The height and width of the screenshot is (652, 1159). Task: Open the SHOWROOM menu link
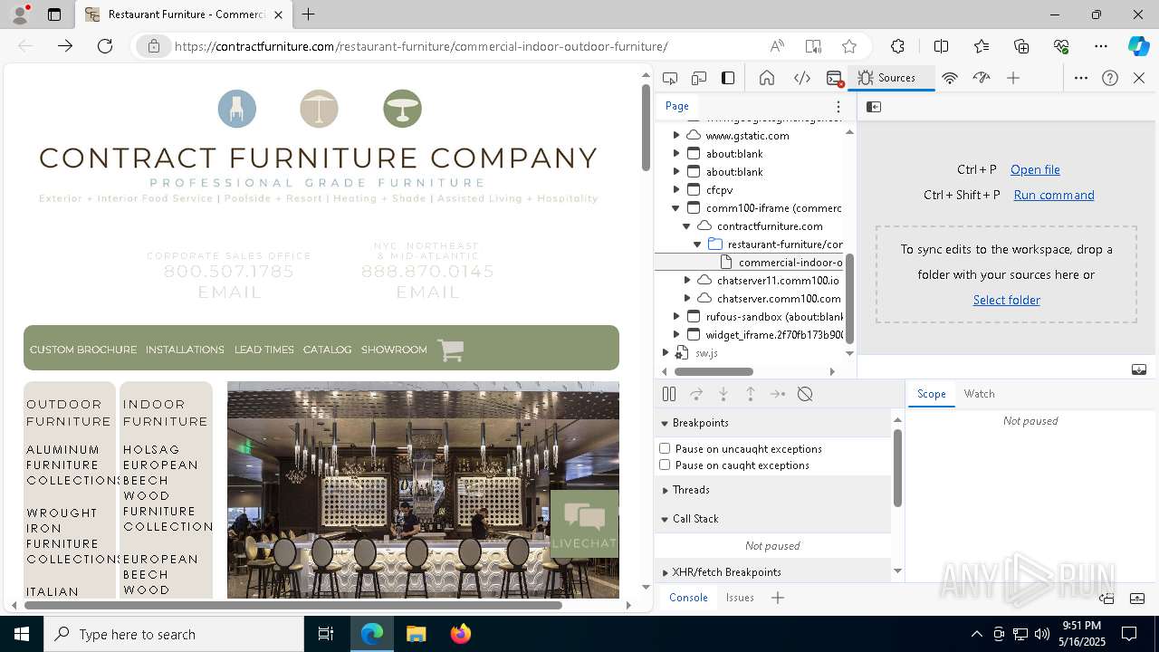click(x=394, y=350)
